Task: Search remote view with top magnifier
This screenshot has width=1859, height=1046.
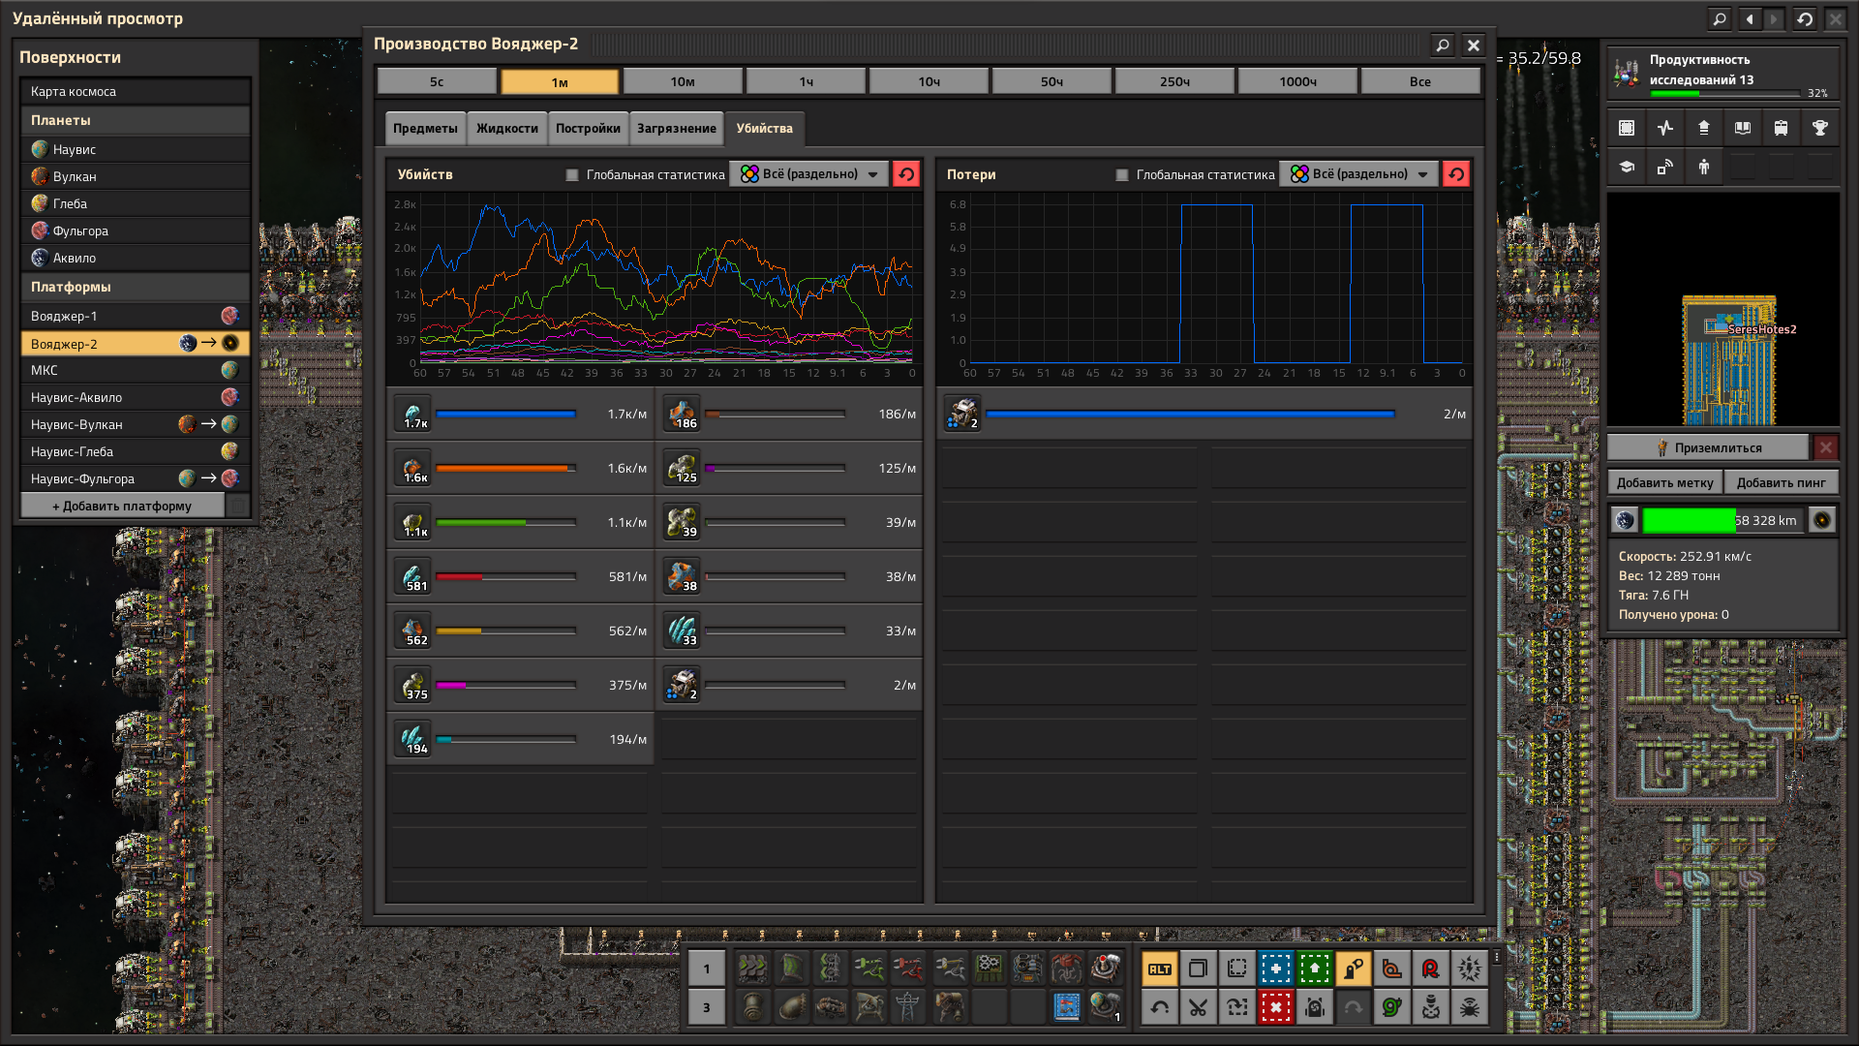Action: pyautogui.click(x=1720, y=18)
